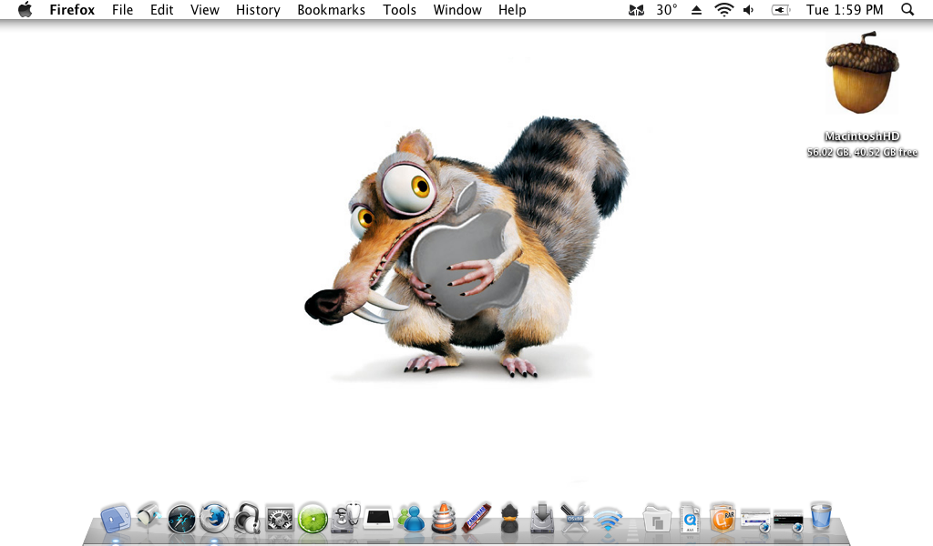This screenshot has height=546, width=933.
Task: Click the 30° temperature reading in menu bar
Action: tap(666, 9)
